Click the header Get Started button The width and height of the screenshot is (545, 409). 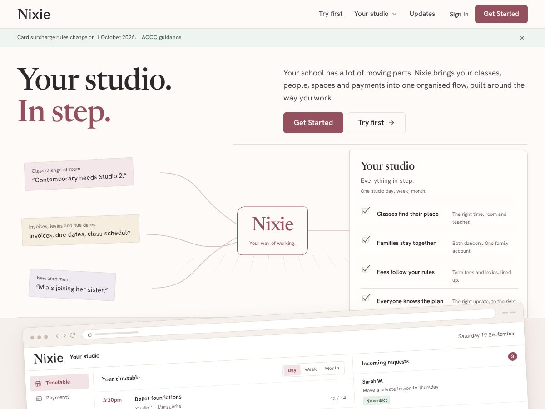point(501,14)
